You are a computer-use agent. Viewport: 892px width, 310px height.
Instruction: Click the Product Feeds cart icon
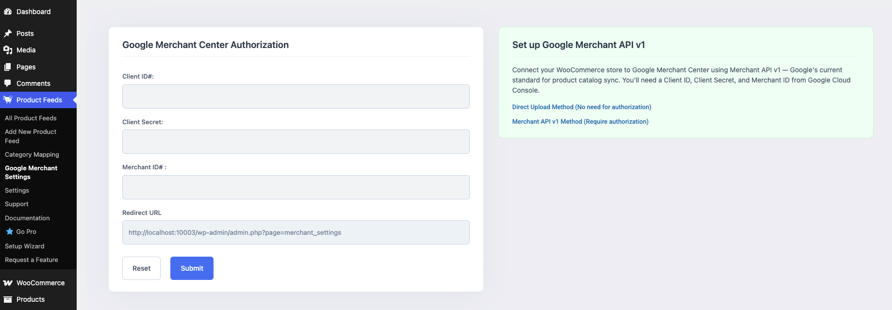[8, 100]
